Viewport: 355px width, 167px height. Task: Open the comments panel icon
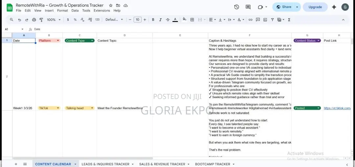(248, 7)
